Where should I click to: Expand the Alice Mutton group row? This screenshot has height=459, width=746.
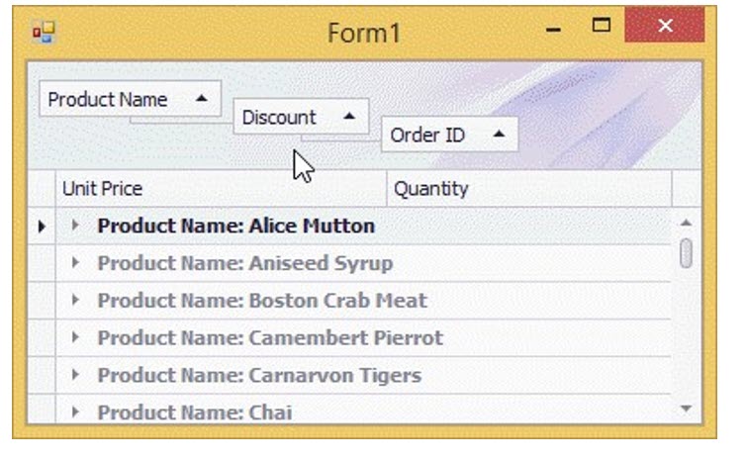[75, 227]
